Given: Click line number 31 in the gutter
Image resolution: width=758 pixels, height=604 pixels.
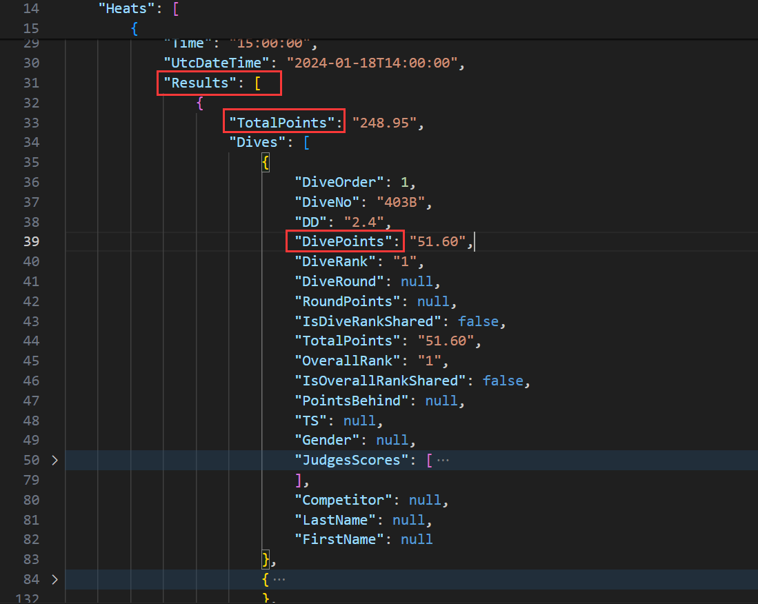Looking at the screenshot, I should coord(32,83).
